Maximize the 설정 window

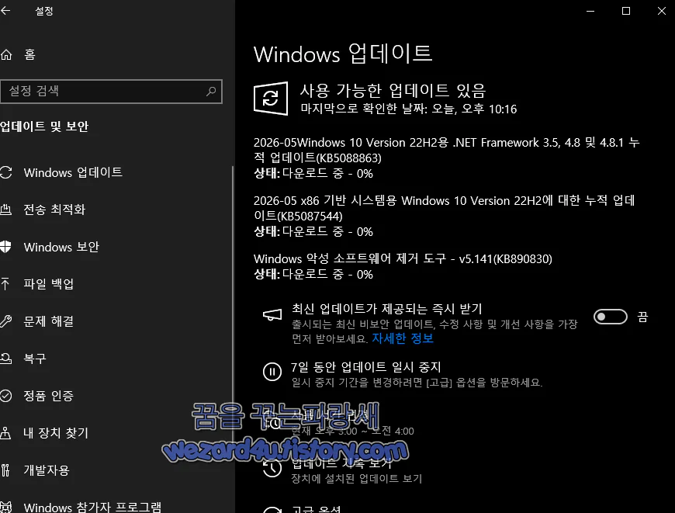(626, 11)
